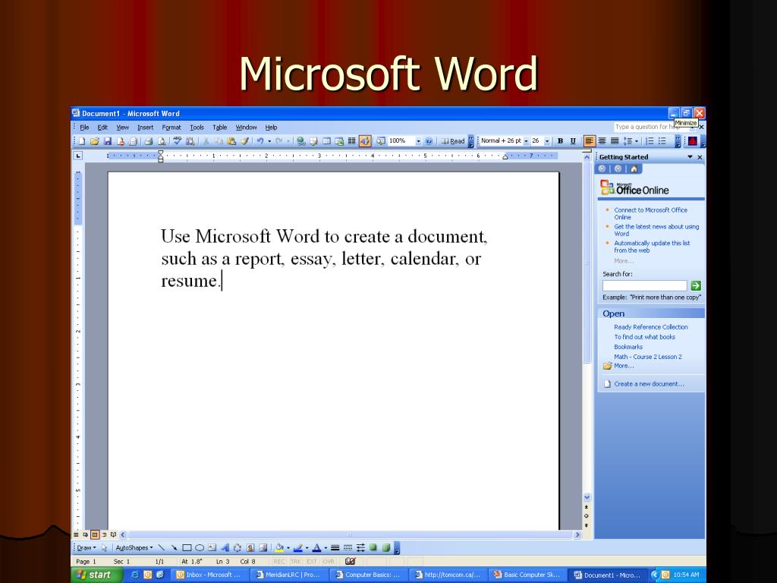777x583 pixels.
Task: Select the Oval drawing tool
Action: point(200,548)
